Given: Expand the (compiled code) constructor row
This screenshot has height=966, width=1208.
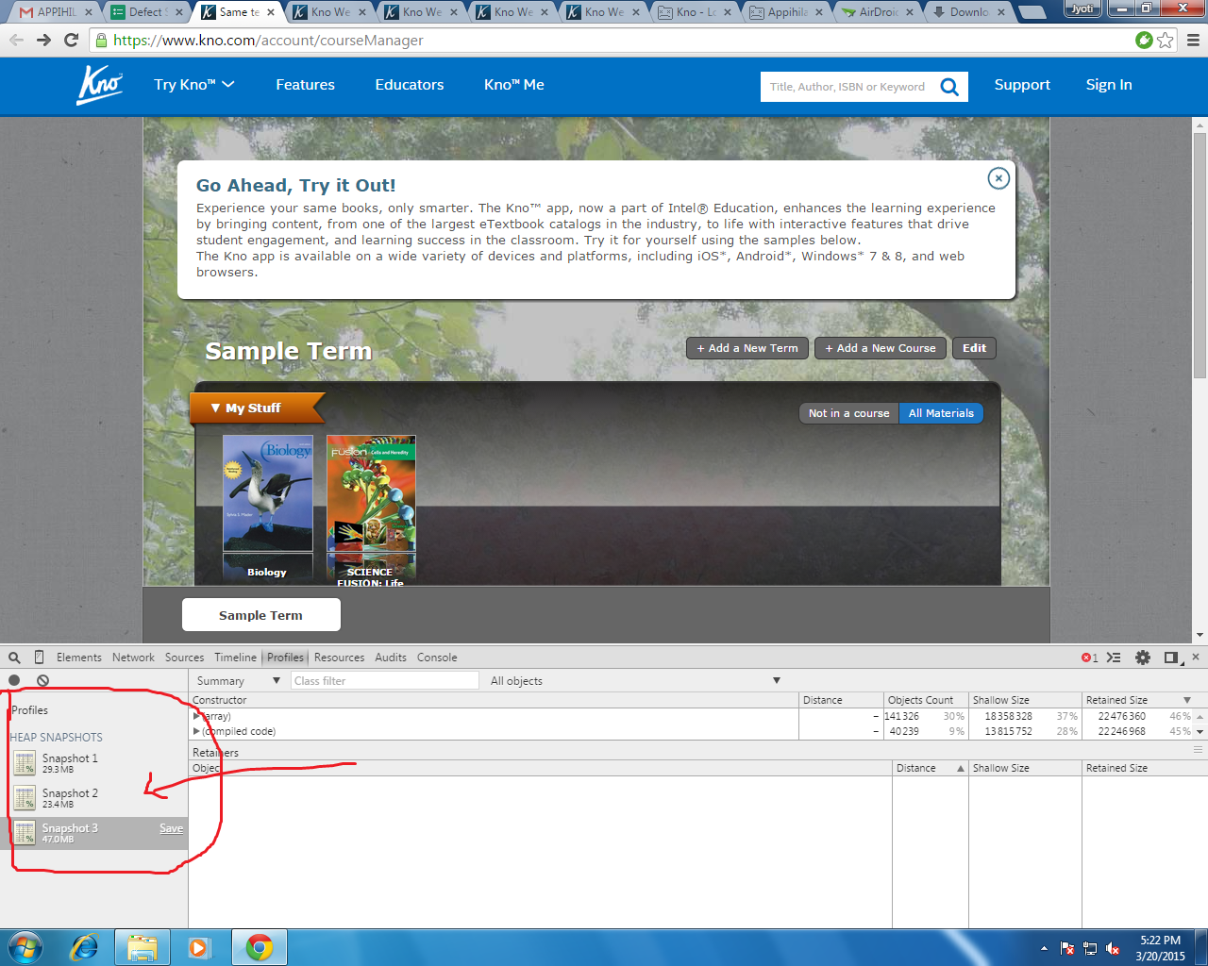Looking at the screenshot, I should tap(196, 731).
